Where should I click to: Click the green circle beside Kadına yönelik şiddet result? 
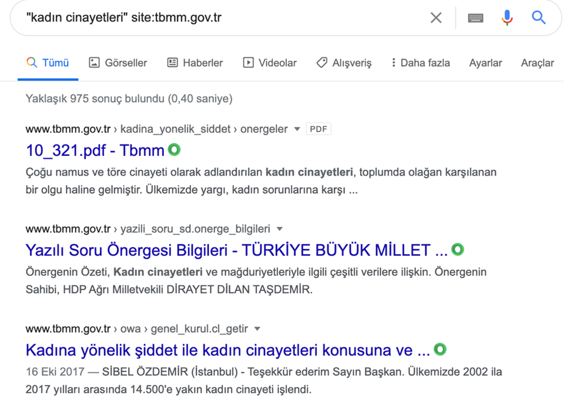[x=440, y=349]
